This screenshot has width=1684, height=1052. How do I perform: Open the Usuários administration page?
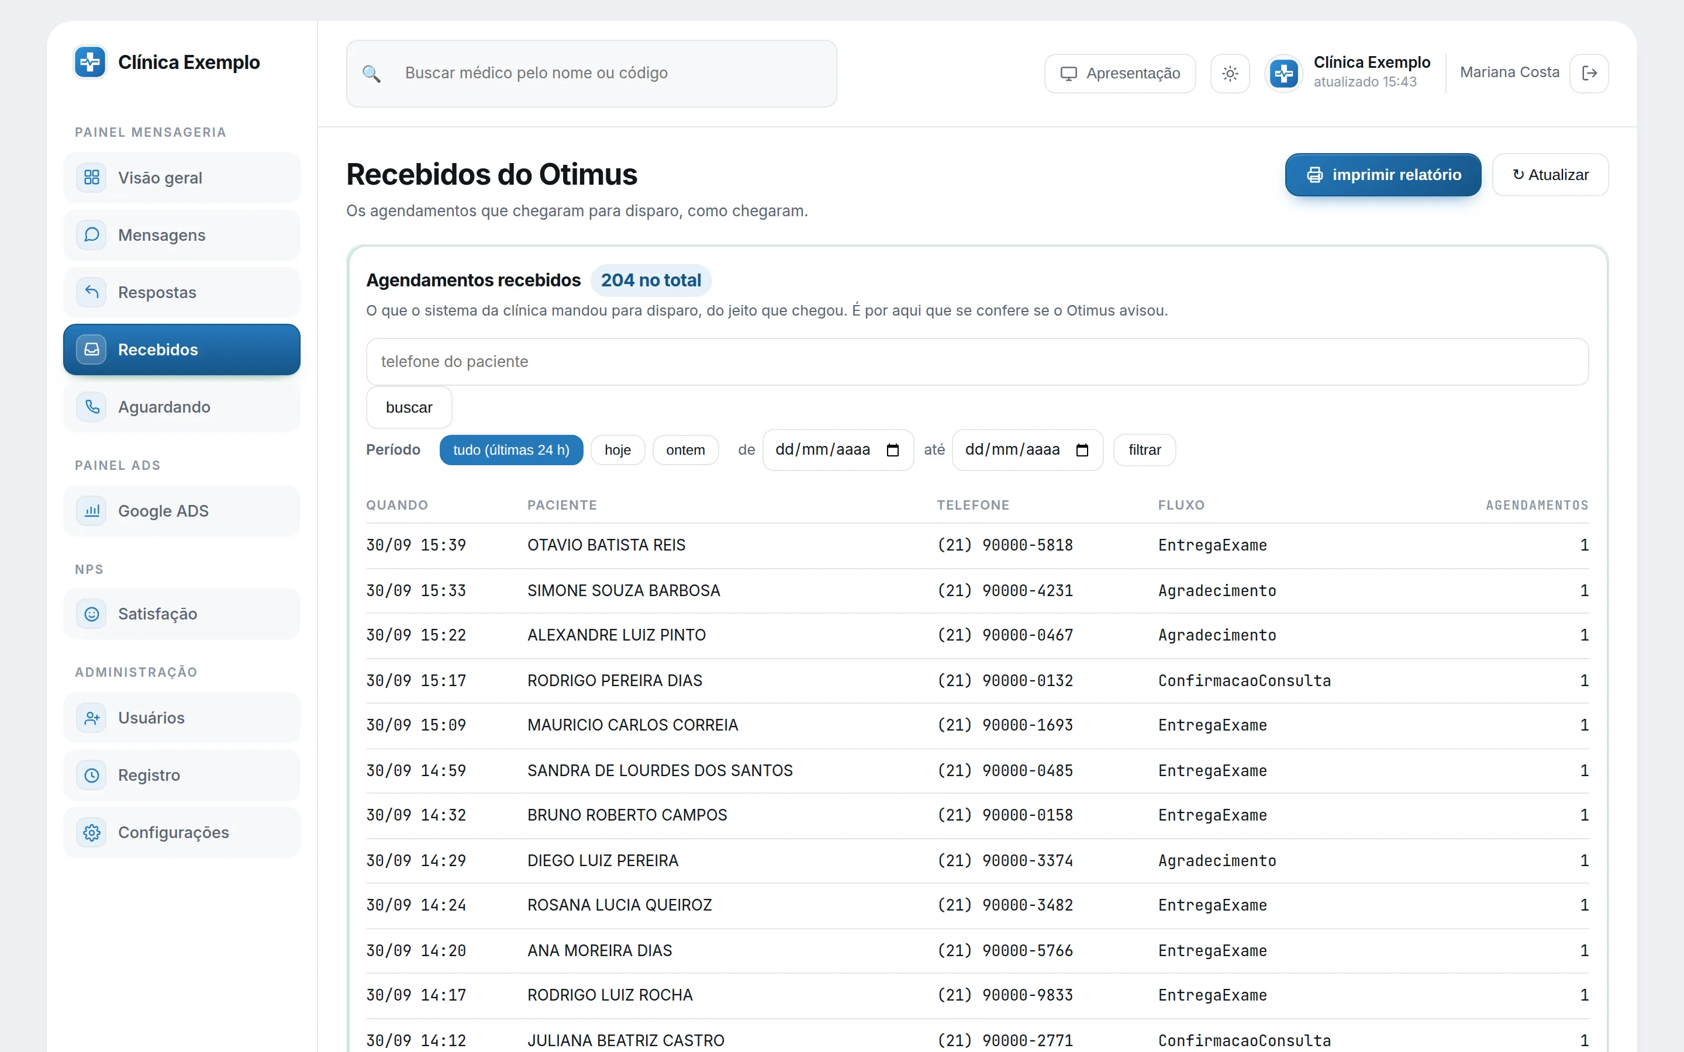point(182,717)
